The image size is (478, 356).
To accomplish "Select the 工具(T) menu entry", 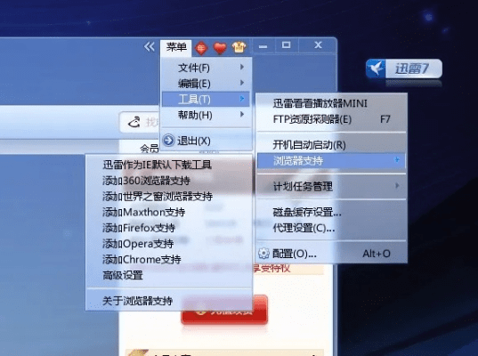I will click(206, 99).
